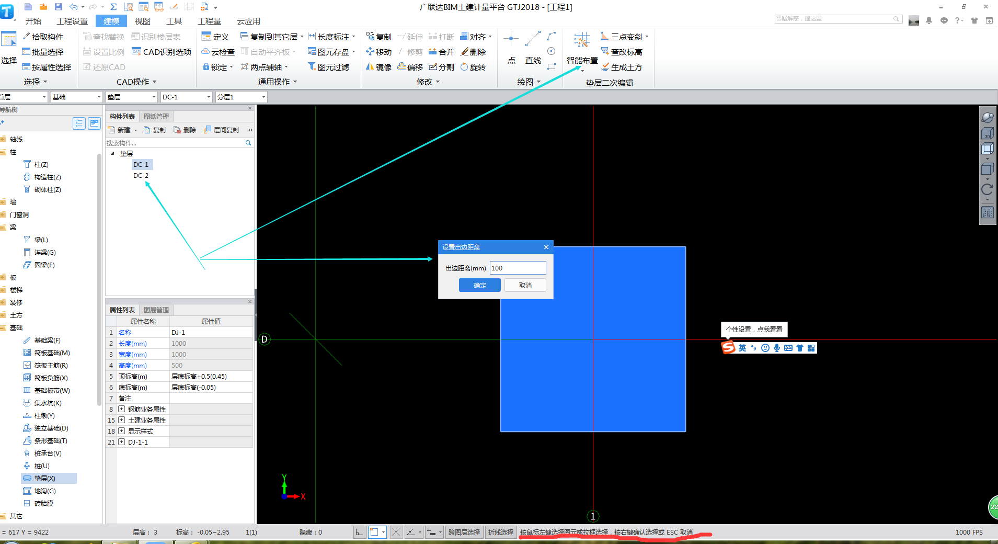Click the 两点辅轴 auxiliary axis tool
Image resolution: width=998 pixels, height=544 pixels.
265,67
